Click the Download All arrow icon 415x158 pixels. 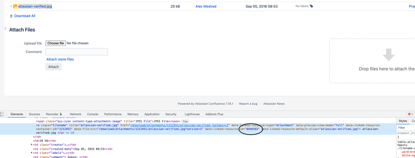click(x=11, y=16)
